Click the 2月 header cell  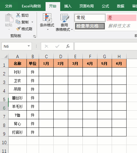pyautogui.click(x=61, y=63)
